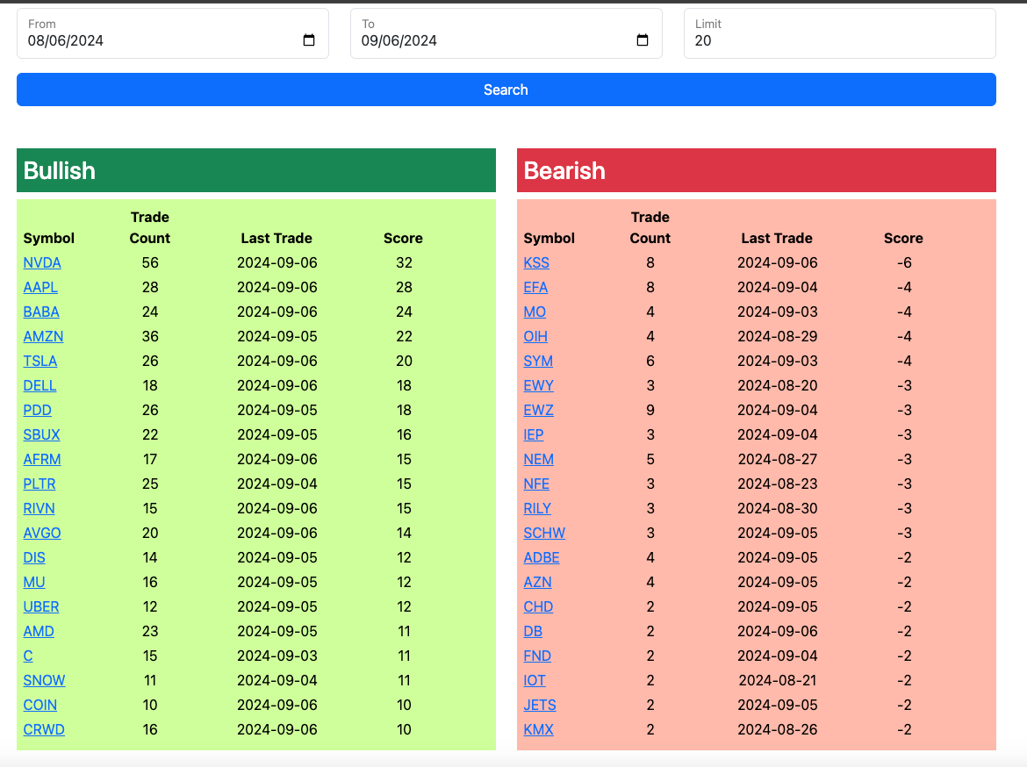Select NVDA trade count value 56
The width and height of the screenshot is (1027, 767).
point(150,262)
